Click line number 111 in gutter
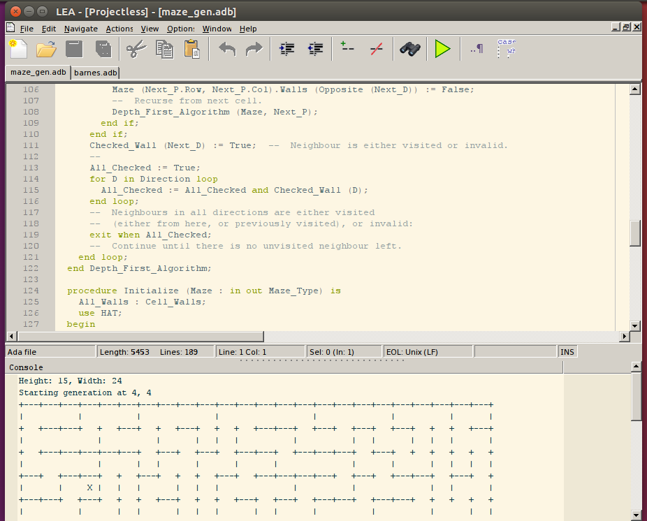 tap(31, 145)
